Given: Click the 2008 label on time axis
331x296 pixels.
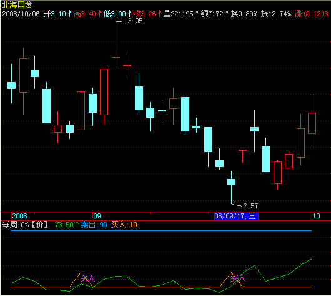Looking at the screenshot, I should click(19, 216).
